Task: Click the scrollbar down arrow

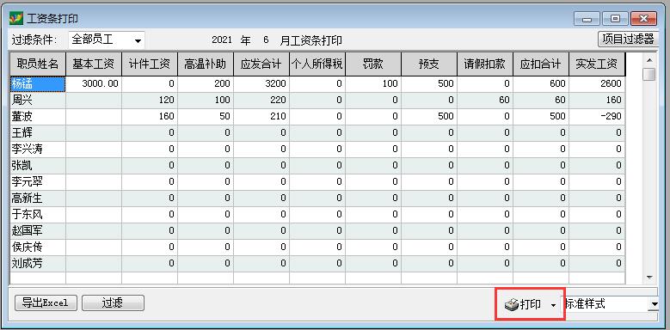Action: click(x=650, y=277)
